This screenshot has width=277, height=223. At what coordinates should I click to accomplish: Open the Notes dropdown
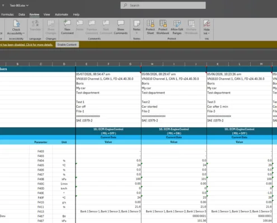[137, 33]
